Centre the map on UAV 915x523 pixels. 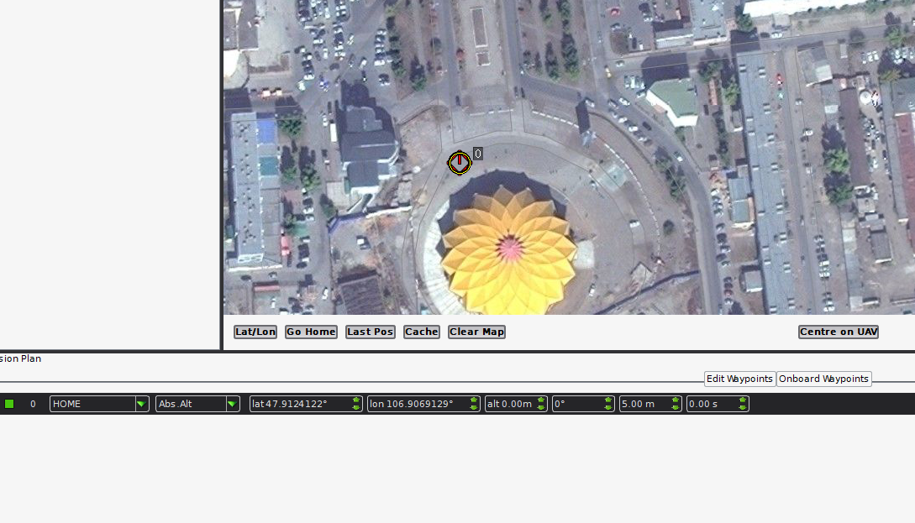839,332
